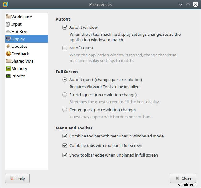Maximize the Preferences window with up chevron
Image resolution: width=201 pixels, height=188 pixels.
tap(188, 4)
